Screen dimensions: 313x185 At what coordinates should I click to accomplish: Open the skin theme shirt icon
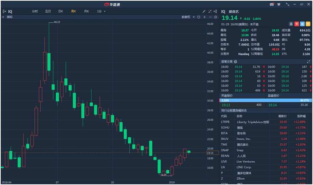point(278,4)
